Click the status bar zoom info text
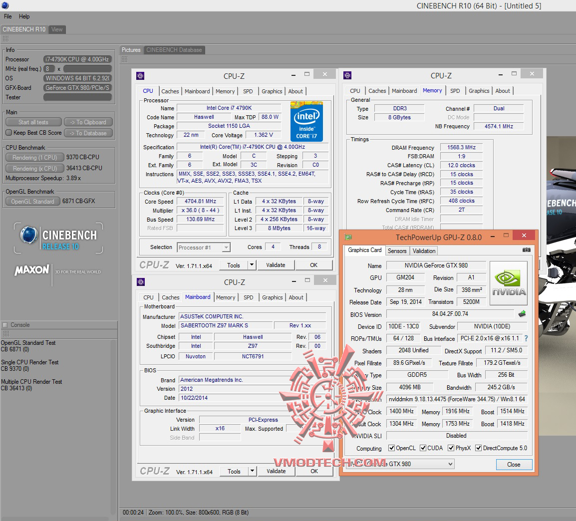This screenshot has width=576, height=521. coord(199,513)
